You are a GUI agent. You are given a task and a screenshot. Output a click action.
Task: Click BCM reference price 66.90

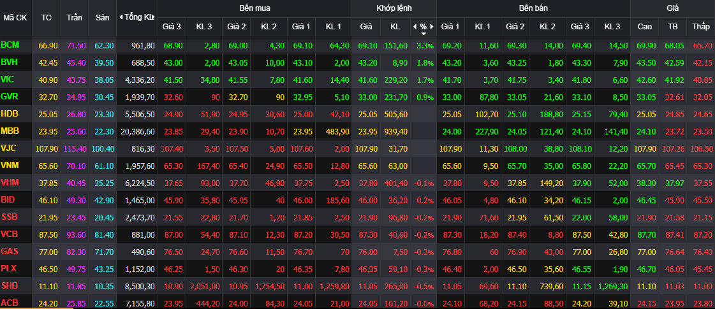[x=48, y=46]
